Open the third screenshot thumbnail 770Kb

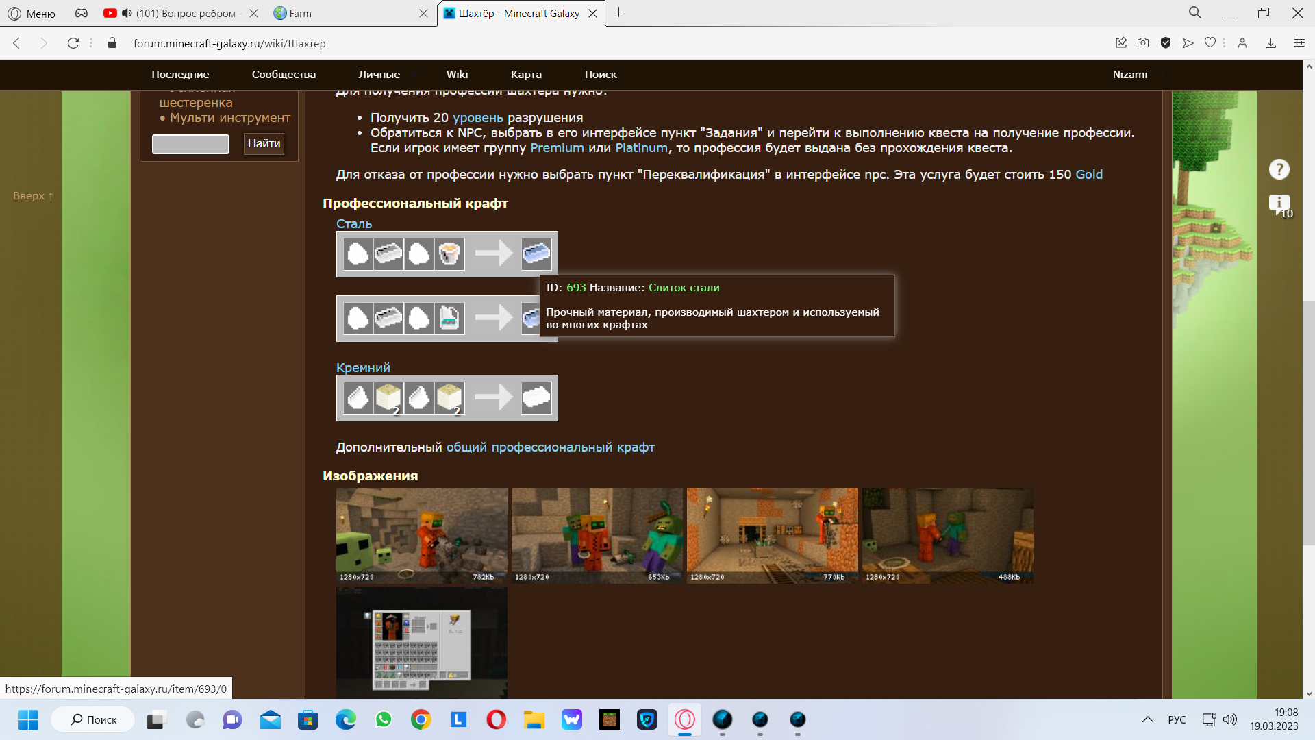coord(773,536)
